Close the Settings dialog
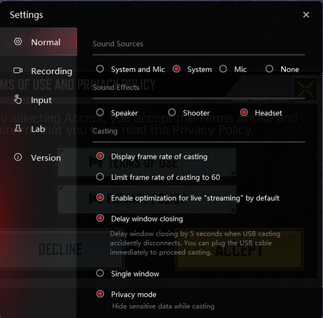323x318 pixels. (x=306, y=15)
